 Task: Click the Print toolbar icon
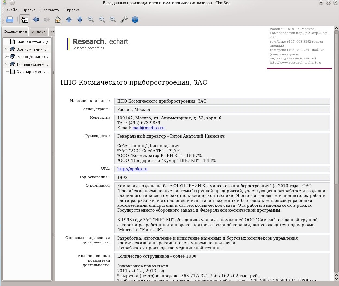10,20
